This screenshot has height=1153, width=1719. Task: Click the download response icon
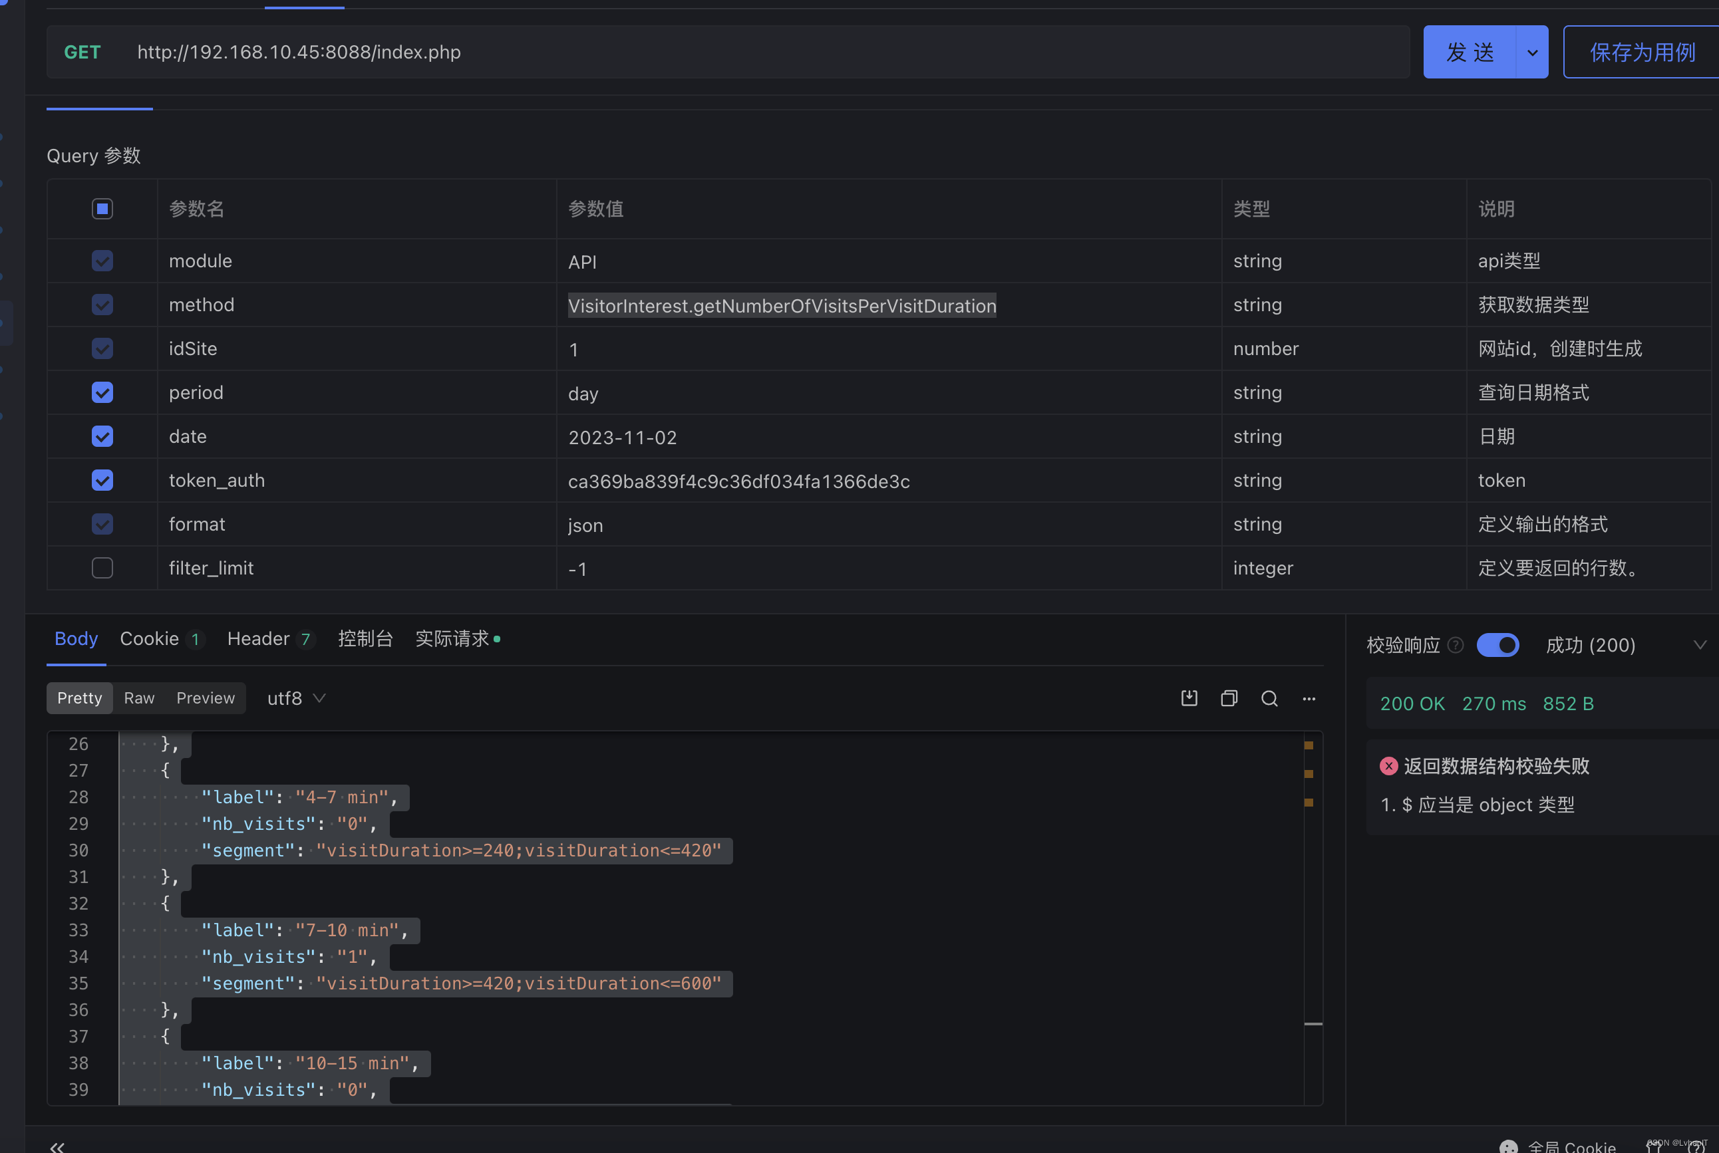(1189, 698)
